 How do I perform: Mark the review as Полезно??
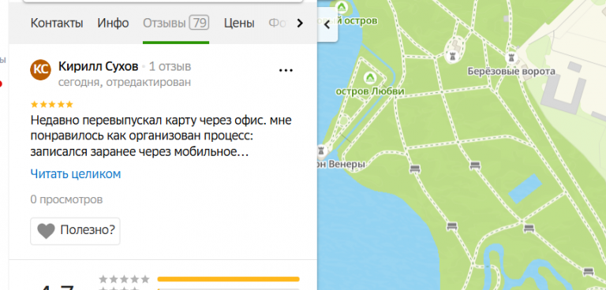click(75, 231)
